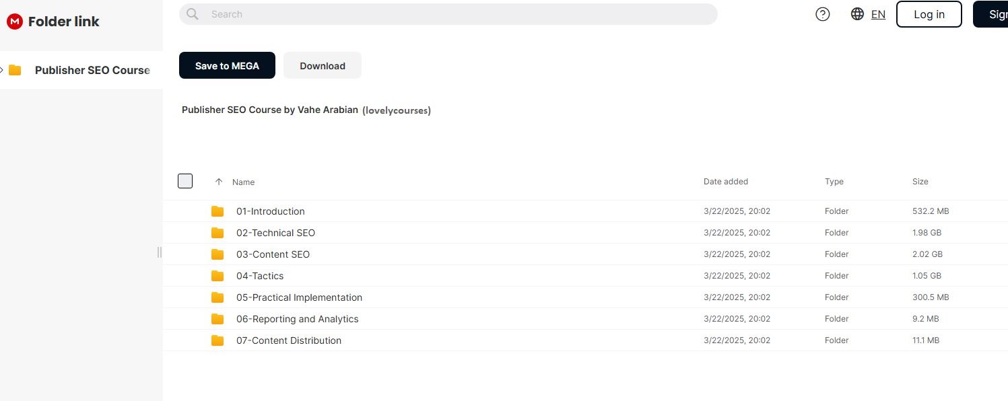Click the search magnifier icon

pyautogui.click(x=193, y=14)
